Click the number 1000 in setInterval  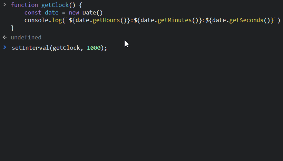(94, 48)
